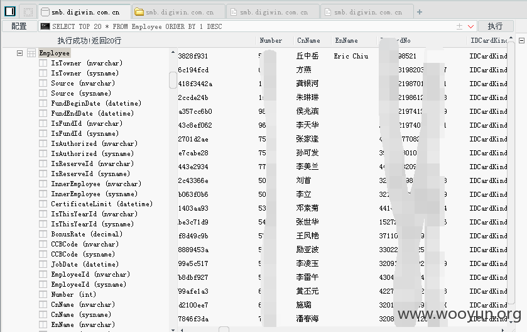Enable the CnName (nvarchar) checkbox
Viewport: 527px width, 332px height.
tap(43, 305)
